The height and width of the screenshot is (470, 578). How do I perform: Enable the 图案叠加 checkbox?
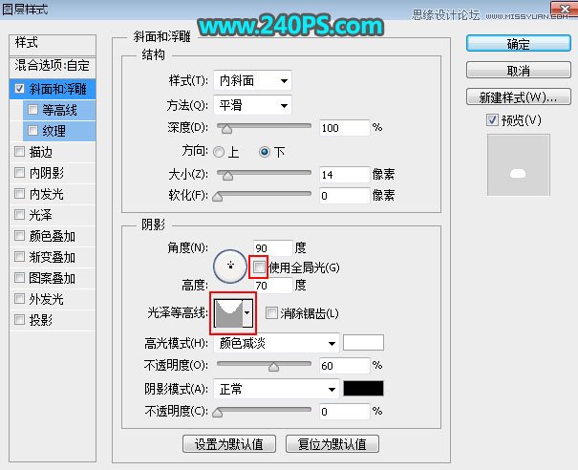(x=19, y=278)
